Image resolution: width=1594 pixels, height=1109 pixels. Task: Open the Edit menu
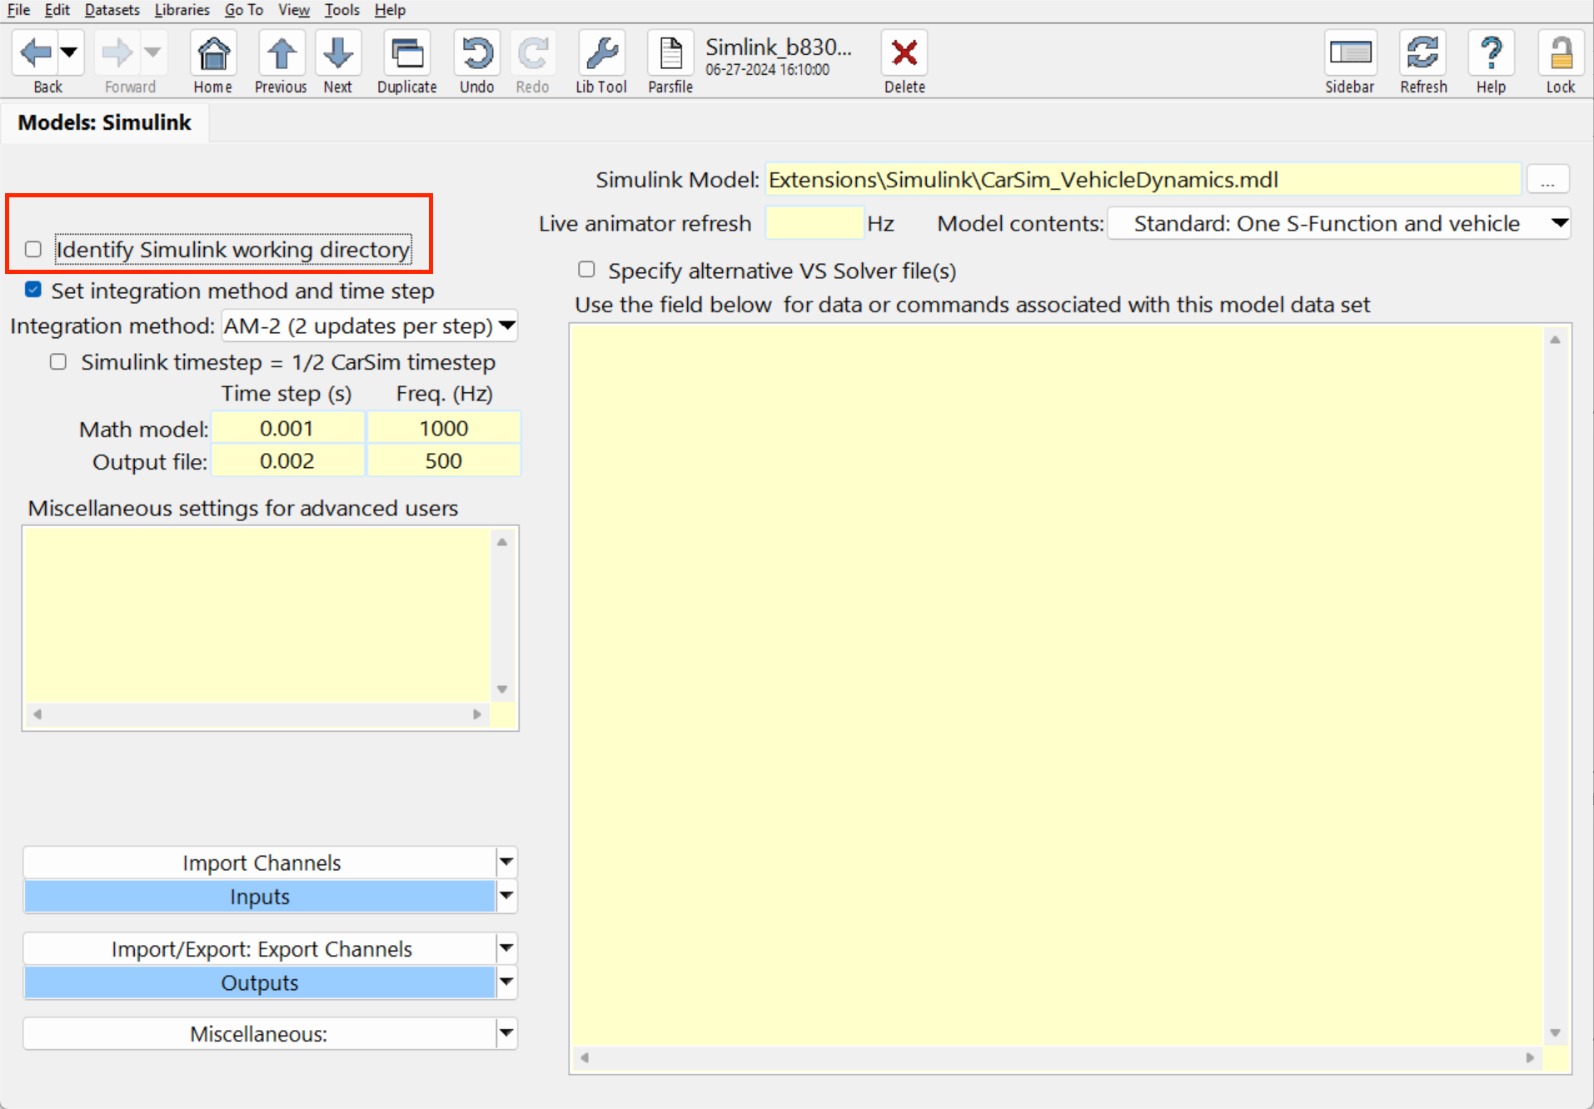[x=57, y=10]
